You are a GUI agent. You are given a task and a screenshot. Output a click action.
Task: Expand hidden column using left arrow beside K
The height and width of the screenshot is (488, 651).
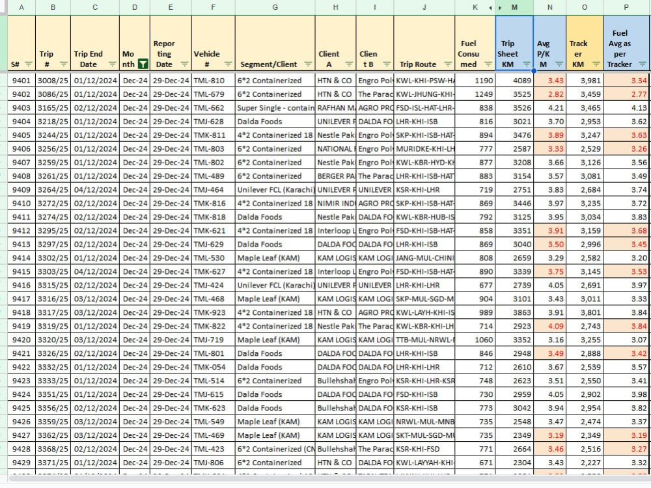tap(490, 7)
